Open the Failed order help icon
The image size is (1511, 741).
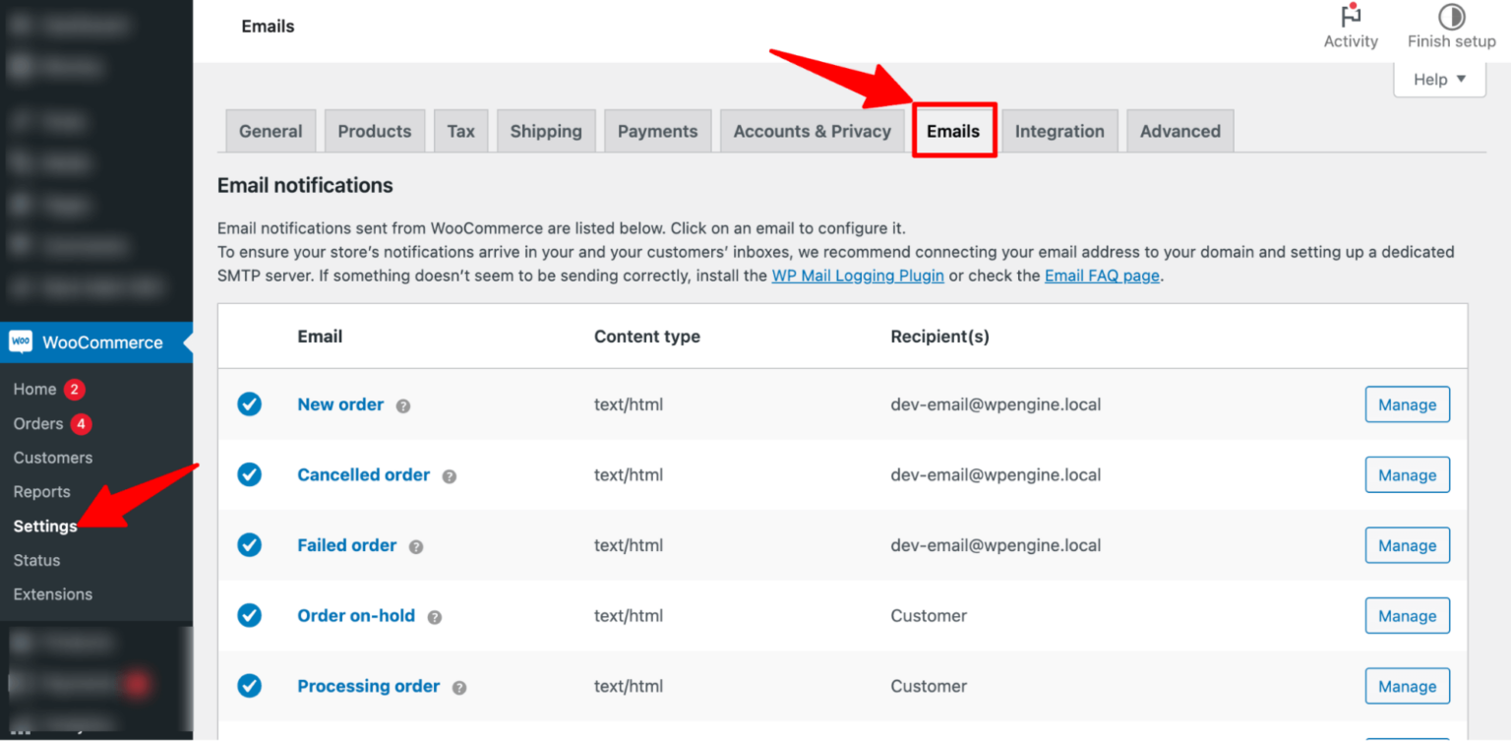click(x=414, y=546)
